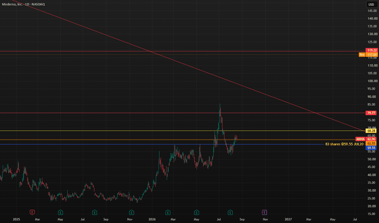Select the 79.77 red price label
The image size is (379, 223).
pos(371,113)
